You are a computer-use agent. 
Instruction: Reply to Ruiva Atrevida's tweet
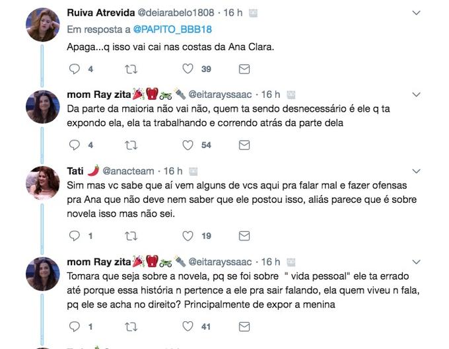[75, 69]
